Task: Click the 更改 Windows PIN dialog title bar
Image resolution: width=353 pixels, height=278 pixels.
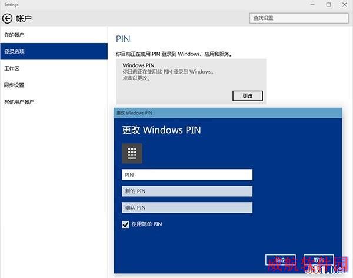Action: point(228,113)
